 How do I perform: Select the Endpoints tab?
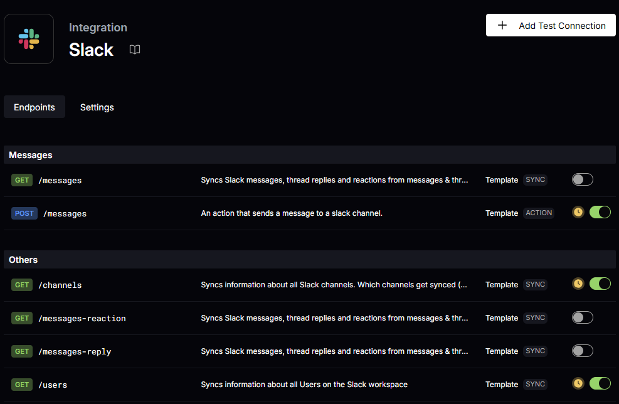pos(34,107)
